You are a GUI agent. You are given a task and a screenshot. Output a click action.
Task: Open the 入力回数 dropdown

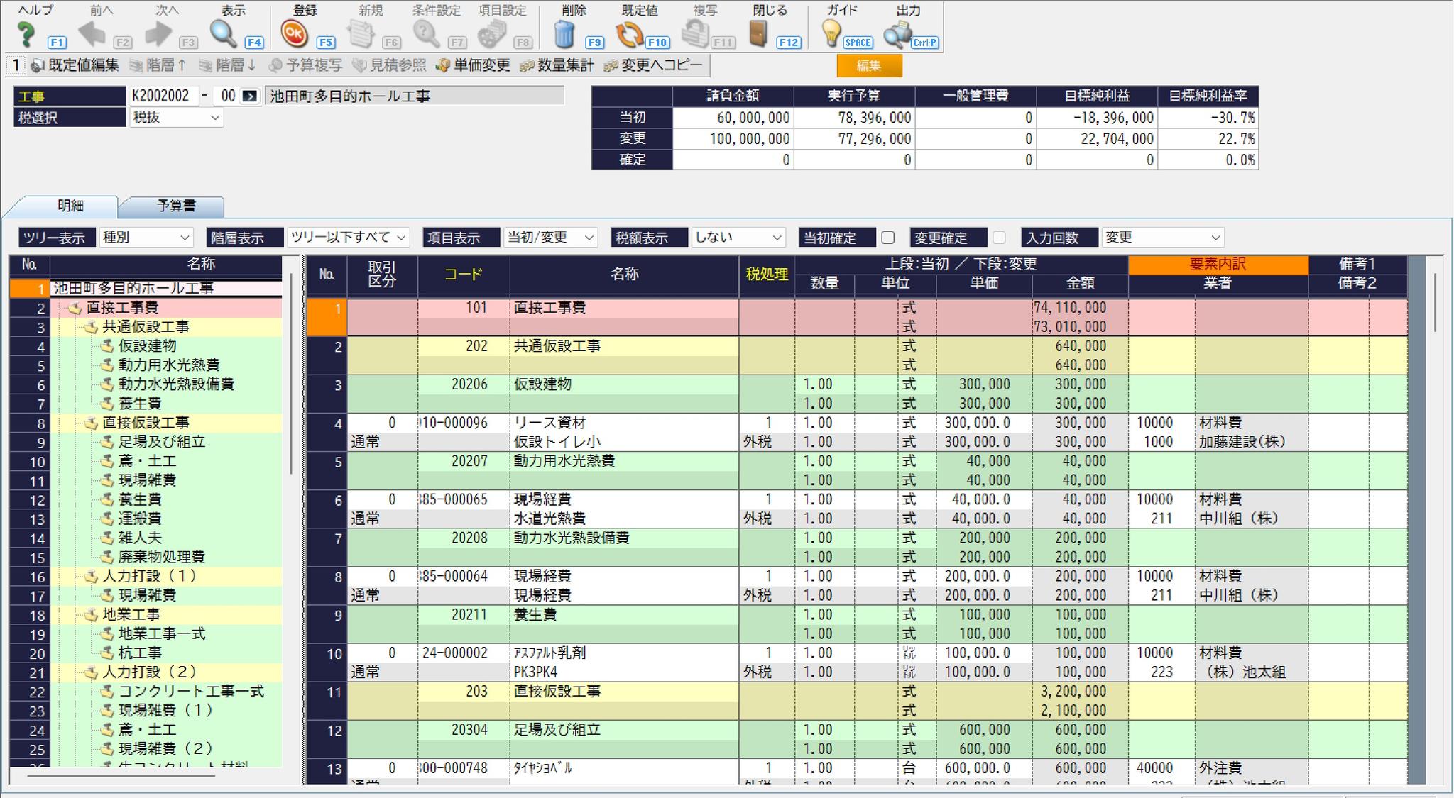[x=1163, y=238]
